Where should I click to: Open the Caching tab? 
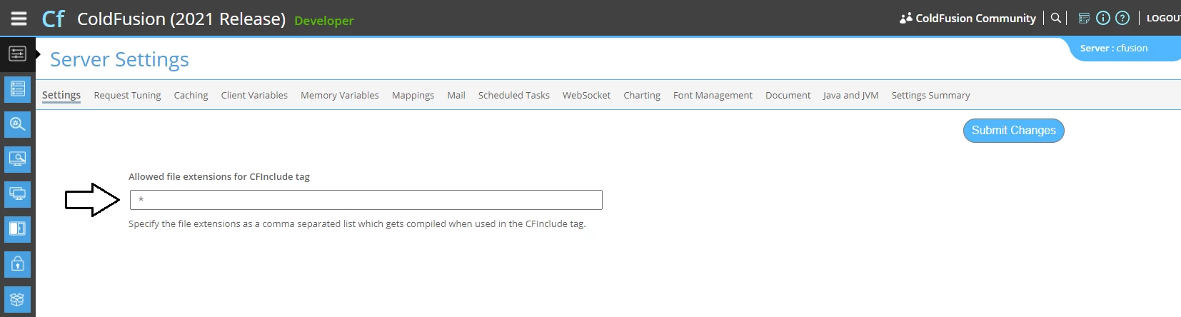191,96
